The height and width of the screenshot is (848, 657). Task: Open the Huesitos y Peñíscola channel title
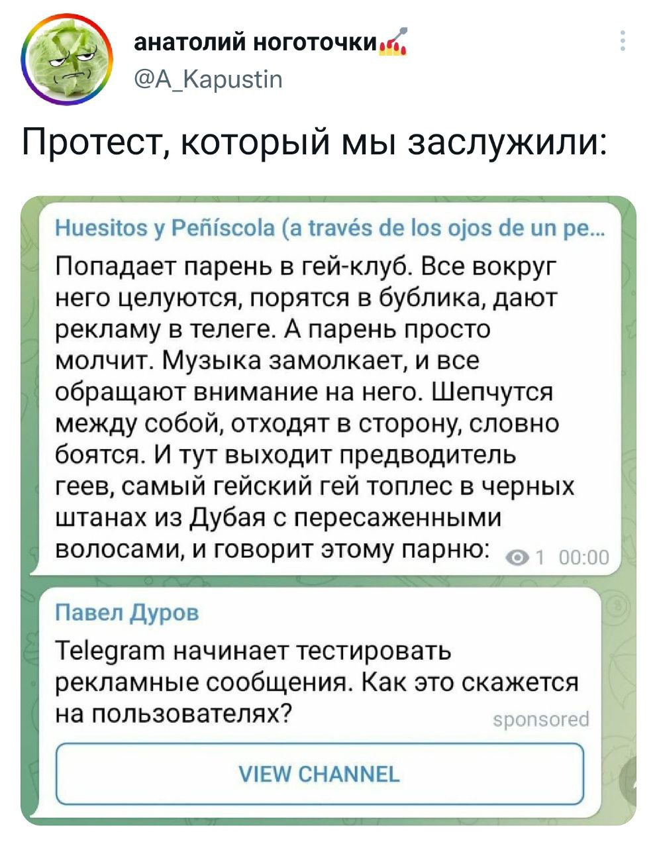tap(328, 229)
